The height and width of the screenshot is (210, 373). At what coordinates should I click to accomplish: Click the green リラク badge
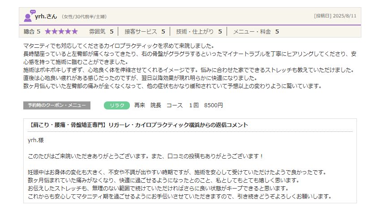[x=116, y=105]
